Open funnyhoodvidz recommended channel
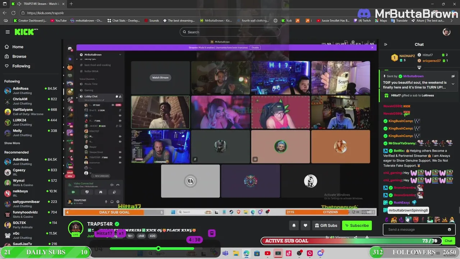Screen dimensions: 460x259 [31, 214]
